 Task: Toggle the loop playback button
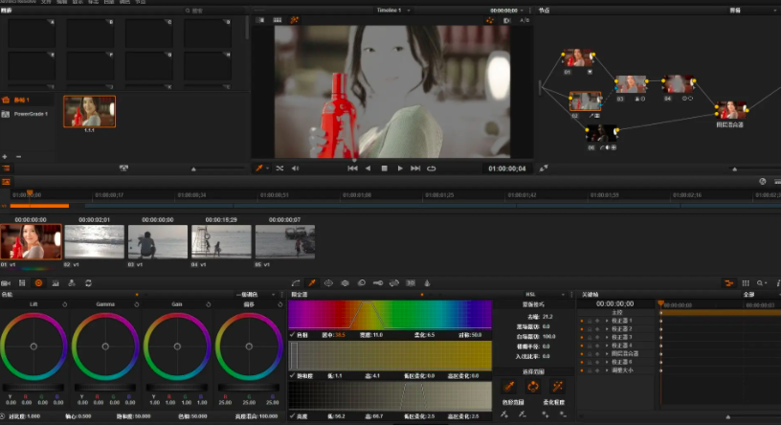[432, 168]
